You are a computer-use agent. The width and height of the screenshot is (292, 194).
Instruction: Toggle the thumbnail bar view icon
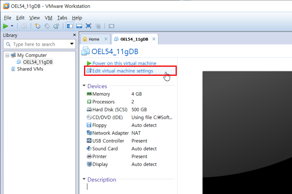[79, 26]
